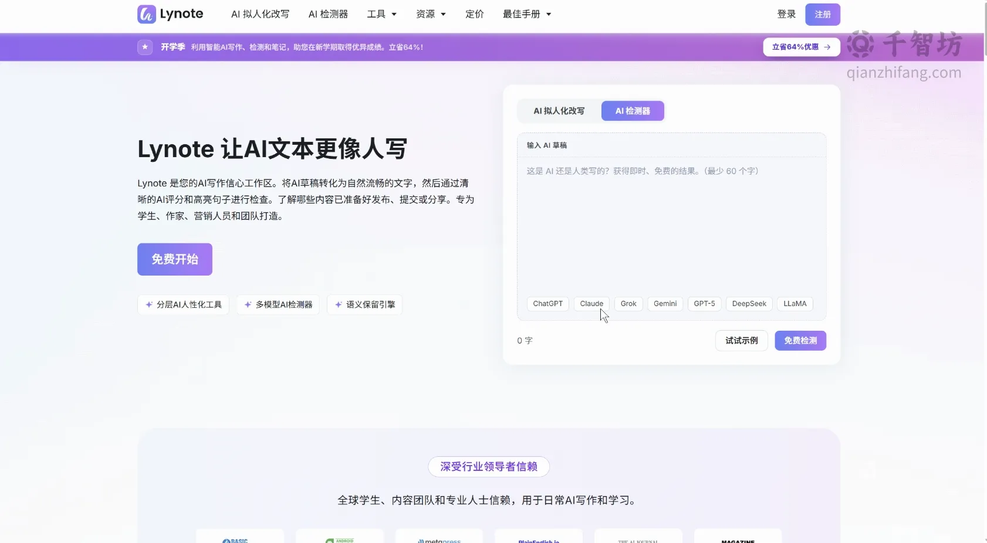
Task: Click the 免费检测 button
Action: pos(800,341)
